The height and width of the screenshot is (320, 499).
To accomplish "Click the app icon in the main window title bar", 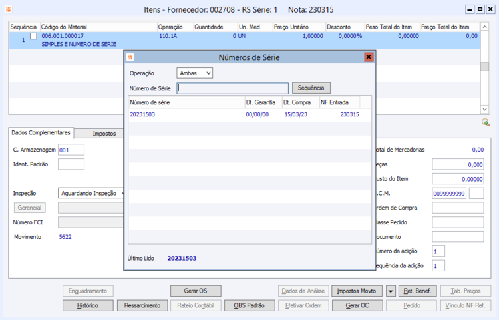I will click(x=9, y=9).
